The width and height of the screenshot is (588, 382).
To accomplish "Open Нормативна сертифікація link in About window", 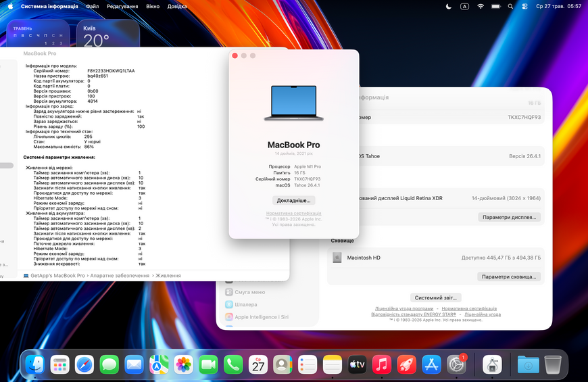I will [293, 213].
